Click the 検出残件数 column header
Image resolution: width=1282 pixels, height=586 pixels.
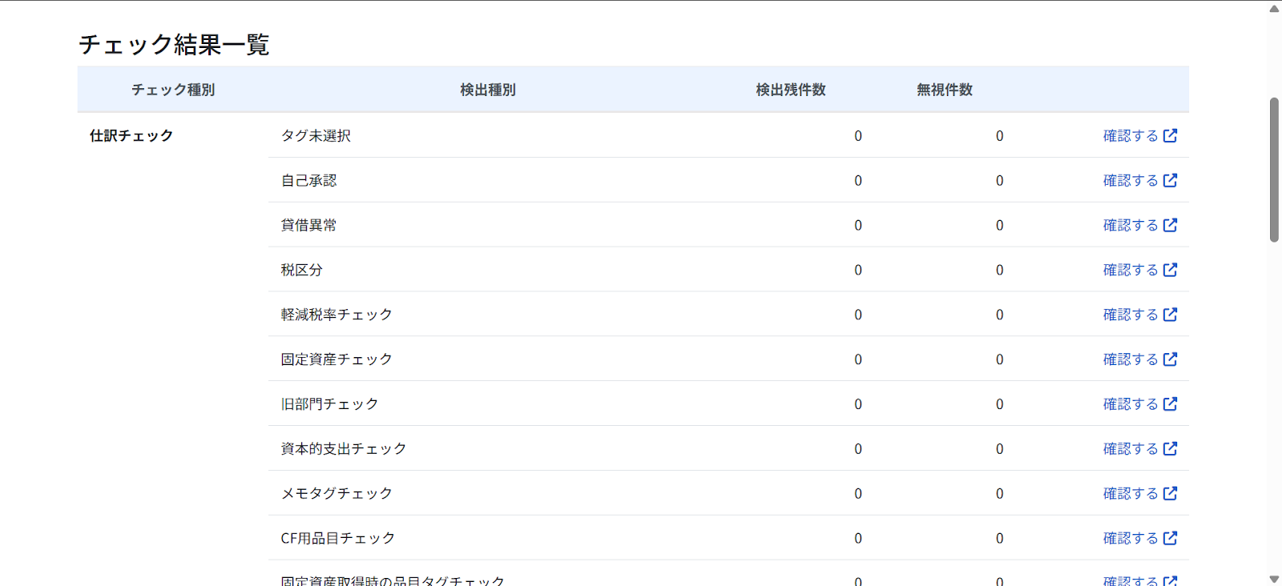[791, 90]
